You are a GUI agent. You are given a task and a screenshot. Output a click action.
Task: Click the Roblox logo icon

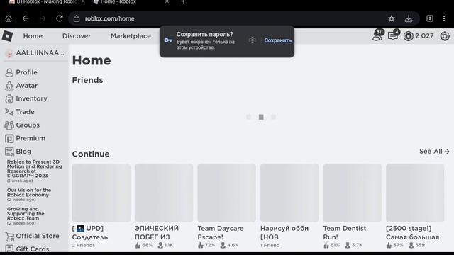[7, 36]
